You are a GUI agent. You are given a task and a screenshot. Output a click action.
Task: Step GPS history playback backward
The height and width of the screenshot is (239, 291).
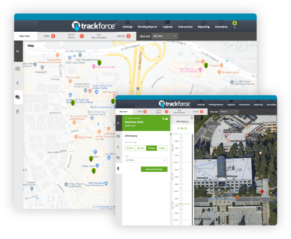click(x=179, y=128)
